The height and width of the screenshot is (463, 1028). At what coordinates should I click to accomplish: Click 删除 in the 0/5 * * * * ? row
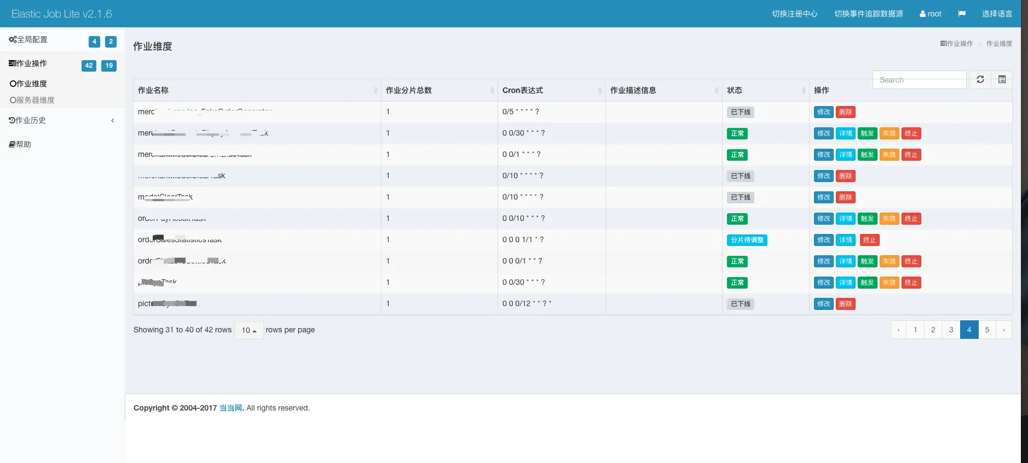(845, 112)
